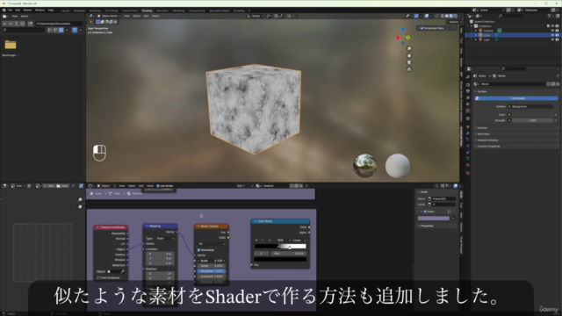Open transform orientation Global dropdown

(256, 16)
